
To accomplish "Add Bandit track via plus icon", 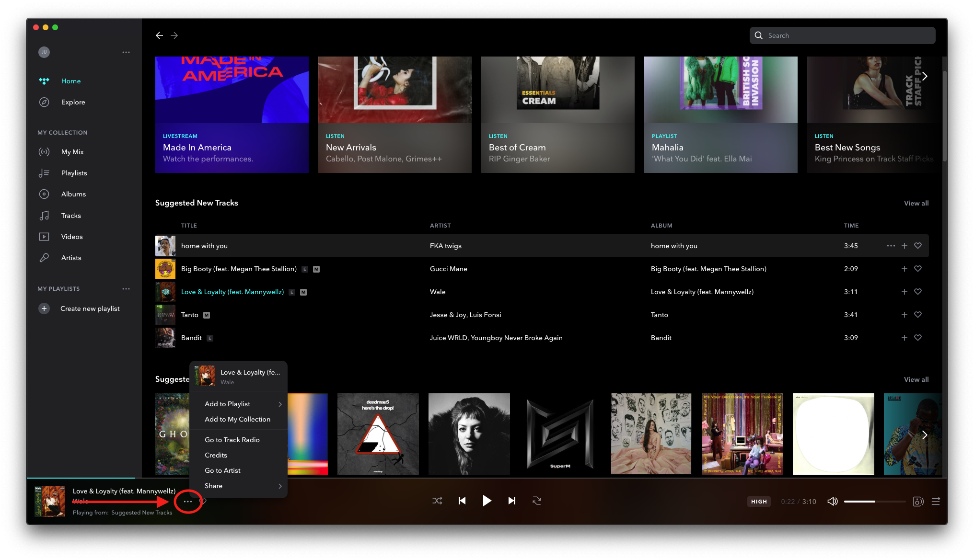I will [x=904, y=338].
